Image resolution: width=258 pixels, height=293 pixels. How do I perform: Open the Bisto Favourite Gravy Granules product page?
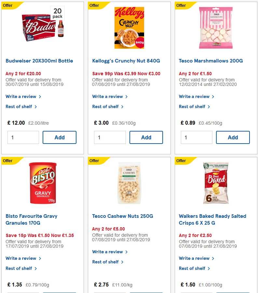tap(31, 219)
